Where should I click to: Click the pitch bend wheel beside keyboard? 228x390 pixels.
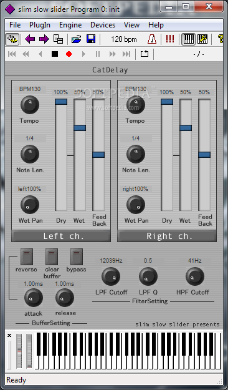[x=19, y=351]
